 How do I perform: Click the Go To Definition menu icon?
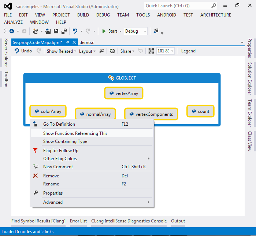(35, 124)
